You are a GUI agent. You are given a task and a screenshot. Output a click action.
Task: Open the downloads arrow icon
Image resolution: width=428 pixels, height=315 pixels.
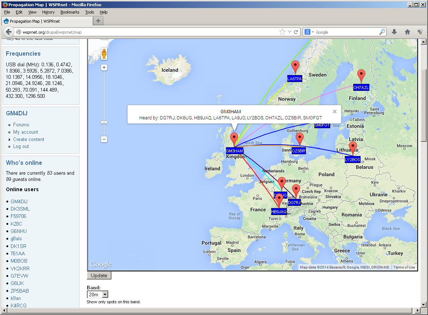(x=394, y=32)
